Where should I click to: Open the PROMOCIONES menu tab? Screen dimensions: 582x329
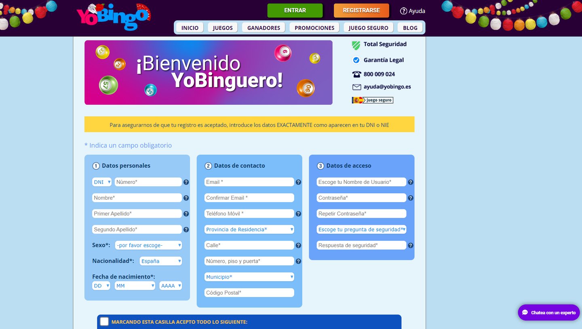coord(314,27)
